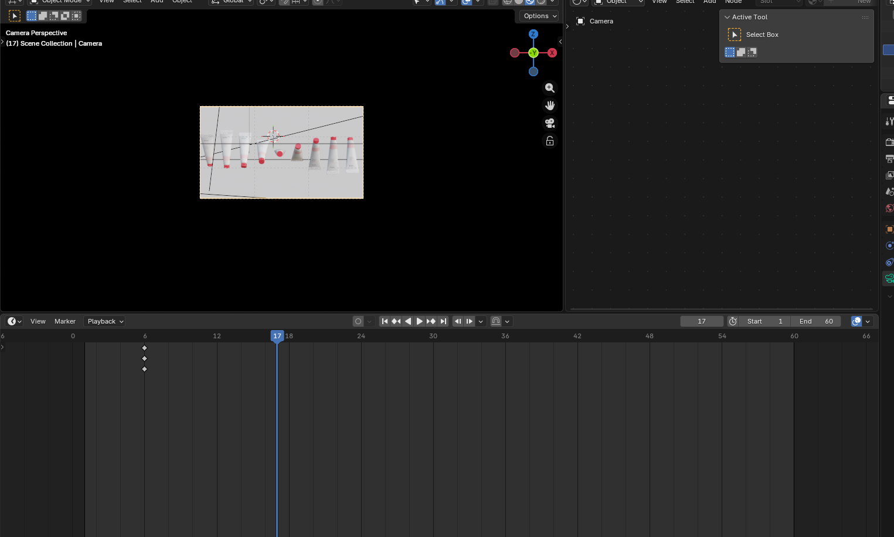The image size is (894, 537).
Task: Click the pan hand viewport icon
Action: pos(550,106)
